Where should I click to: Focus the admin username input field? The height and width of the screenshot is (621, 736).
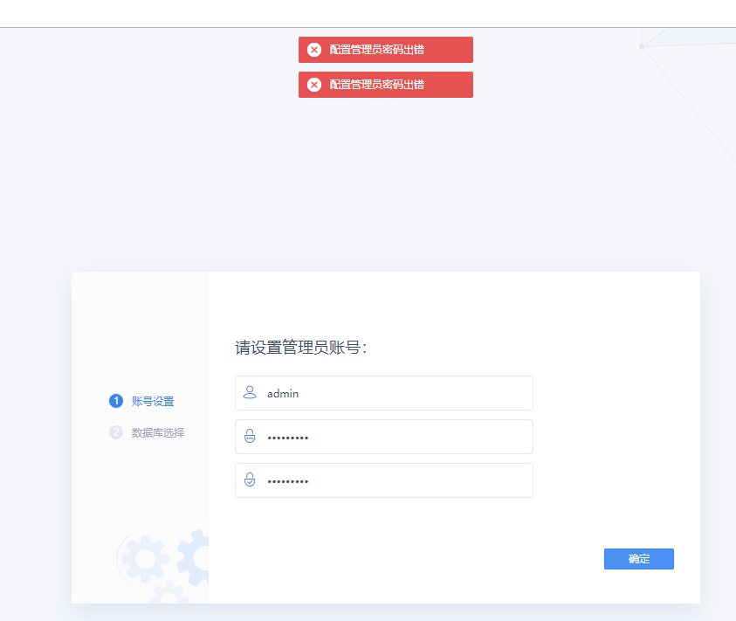coord(384,393)
